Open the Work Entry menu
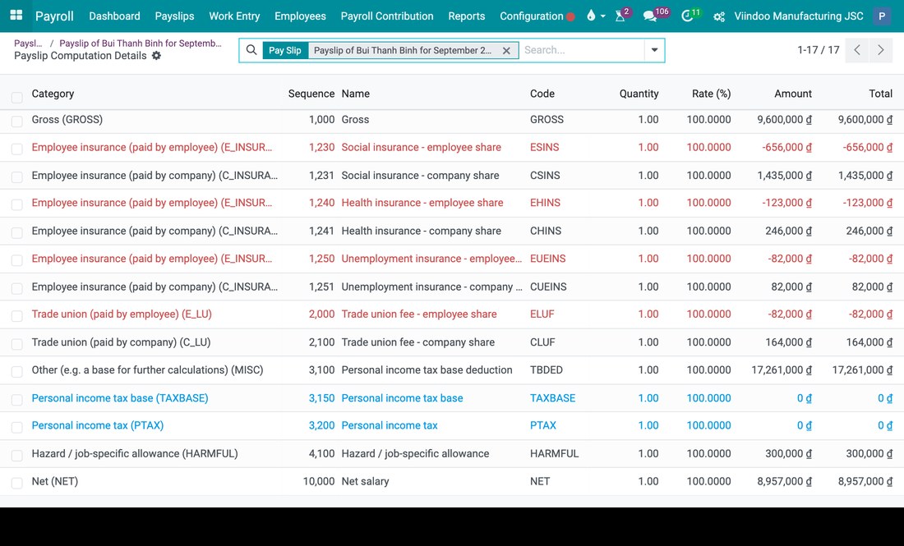This screenshot has width=904, height=546. click(x=234, y=16)
